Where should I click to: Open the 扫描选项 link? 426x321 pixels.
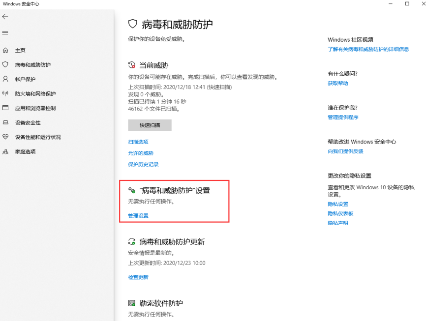click(138, 142)
